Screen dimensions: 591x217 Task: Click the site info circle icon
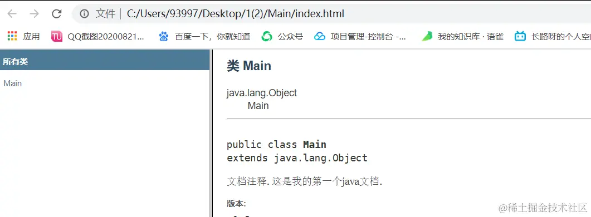tap(85, 14)
